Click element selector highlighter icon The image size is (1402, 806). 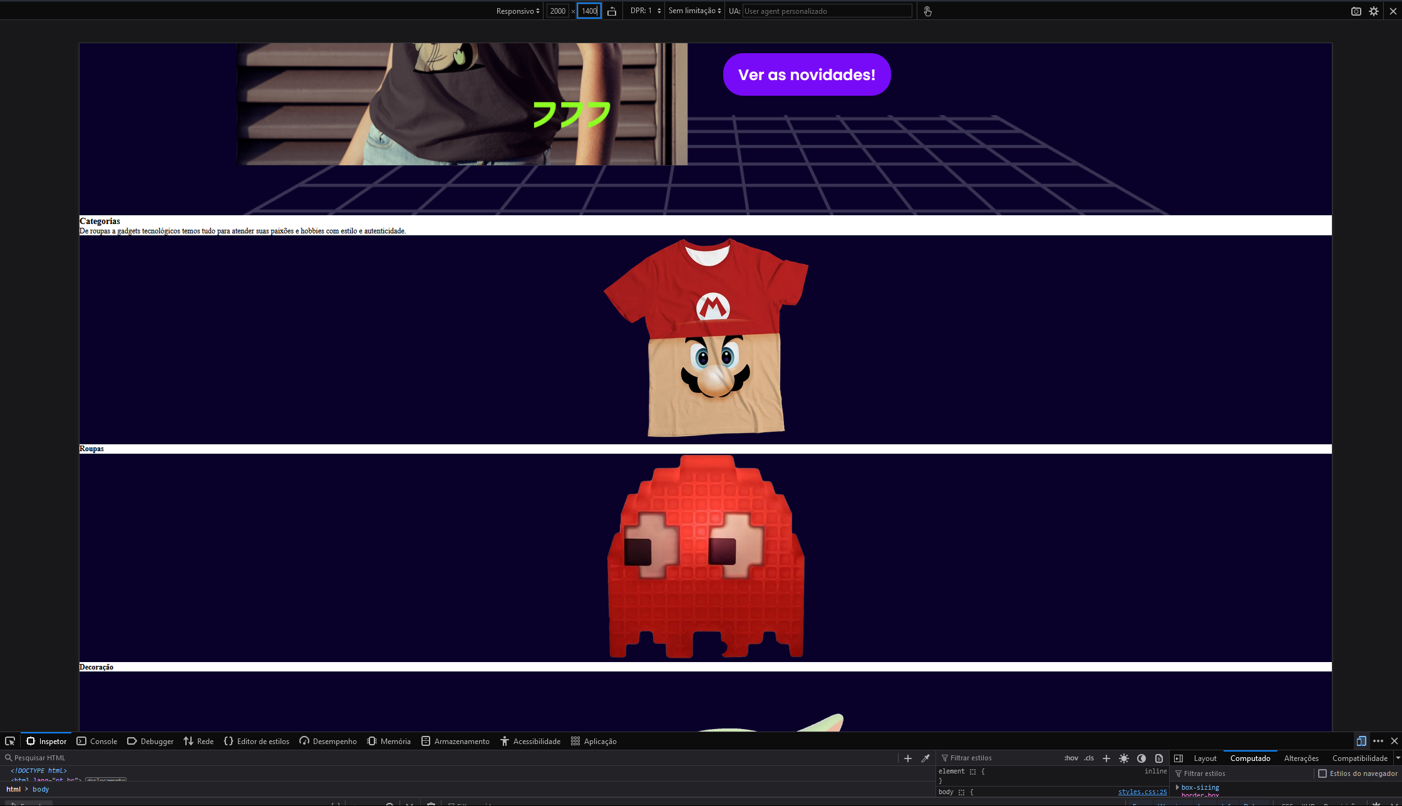click(x=972, y=772)
